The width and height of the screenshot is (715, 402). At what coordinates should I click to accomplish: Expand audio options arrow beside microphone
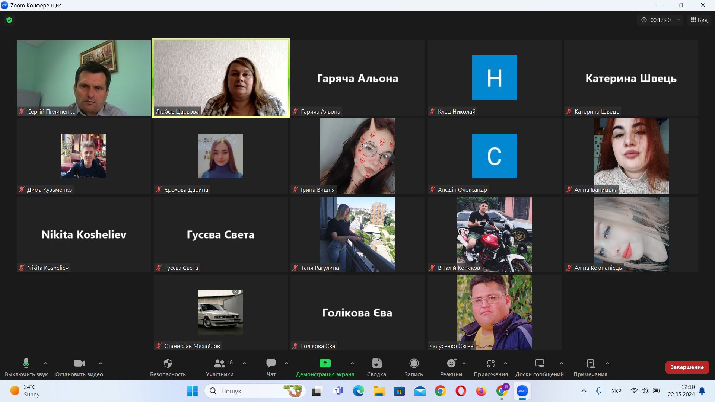(x=46, y=363)
